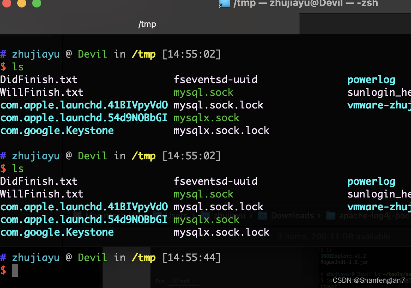411x288 pixels.
Task: Click com.apple.launchd.41BIVpyVdO in first listing
Action: pos(84,105)
